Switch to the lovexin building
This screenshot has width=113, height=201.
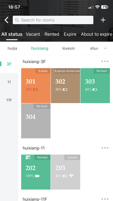coord(69,48)
